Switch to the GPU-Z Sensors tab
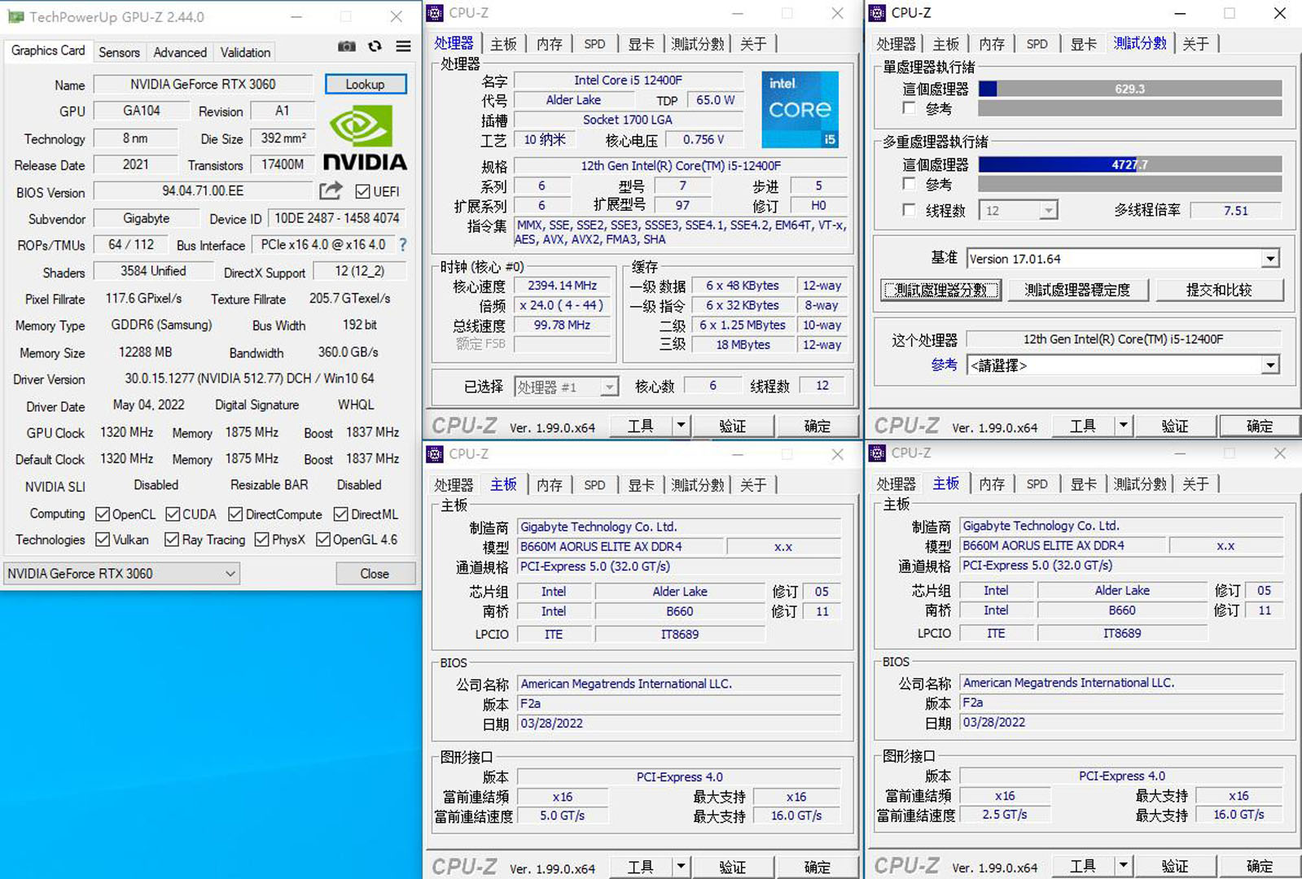This screenshot has width=1302, height=879. [x=119, y=52]
